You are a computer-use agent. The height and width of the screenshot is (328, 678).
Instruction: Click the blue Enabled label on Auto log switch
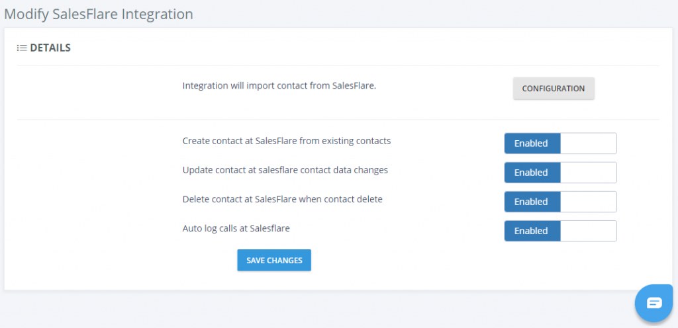[532, 231]
